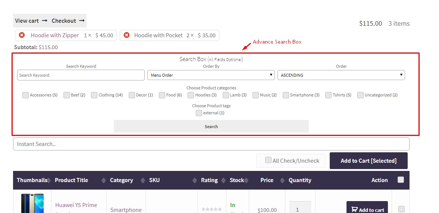
Task: Click the $115.00 cart total
Action: click(x=370, y=23)
